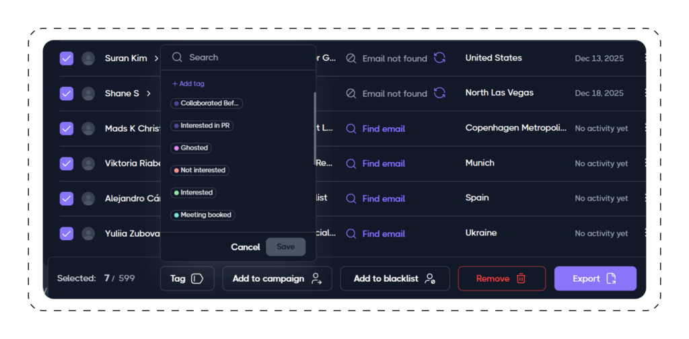Click the export file icon
689x339 pixels.
click(611, 278)
